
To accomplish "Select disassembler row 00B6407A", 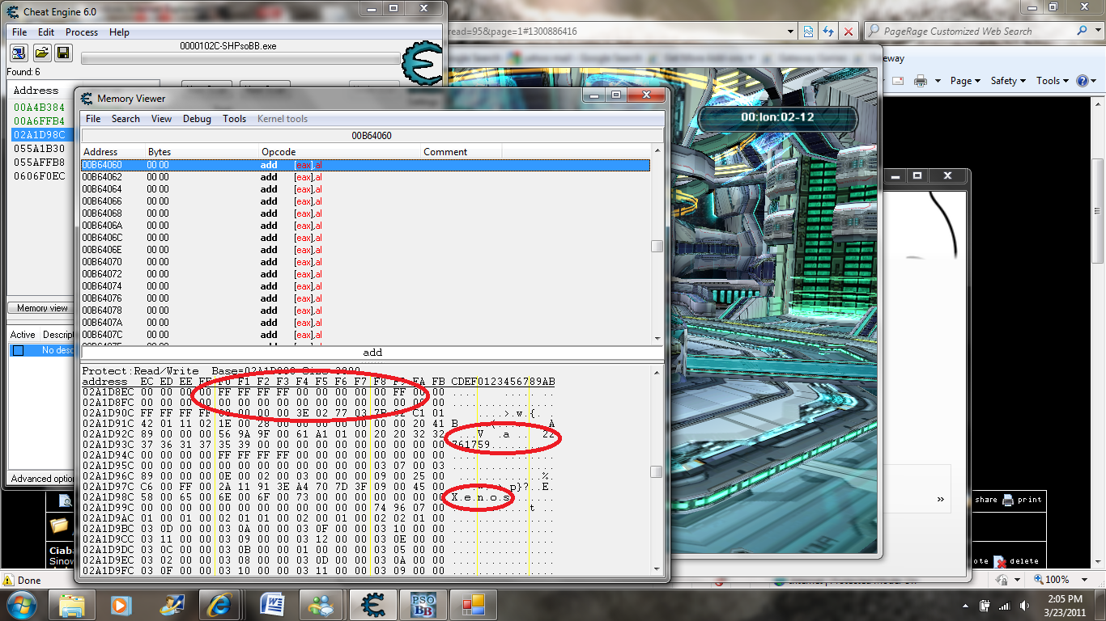I will tap(365, 323).
